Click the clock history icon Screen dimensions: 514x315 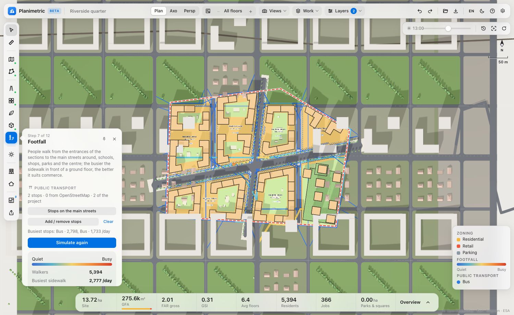coord(484,28)
